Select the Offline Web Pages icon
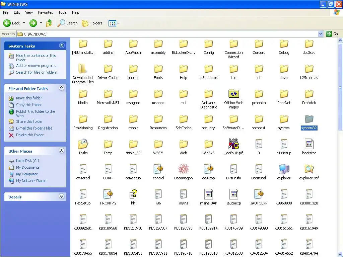The width and height of the screenshot is (343, 257). (x=233, y=94)
